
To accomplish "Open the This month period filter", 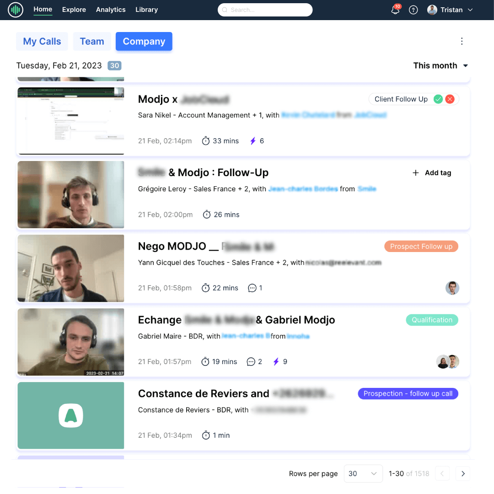I will [440, 65].
